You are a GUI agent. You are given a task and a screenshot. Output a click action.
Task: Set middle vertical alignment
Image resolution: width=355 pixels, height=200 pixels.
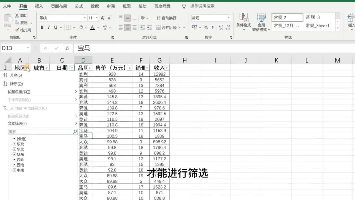[128, 18]
